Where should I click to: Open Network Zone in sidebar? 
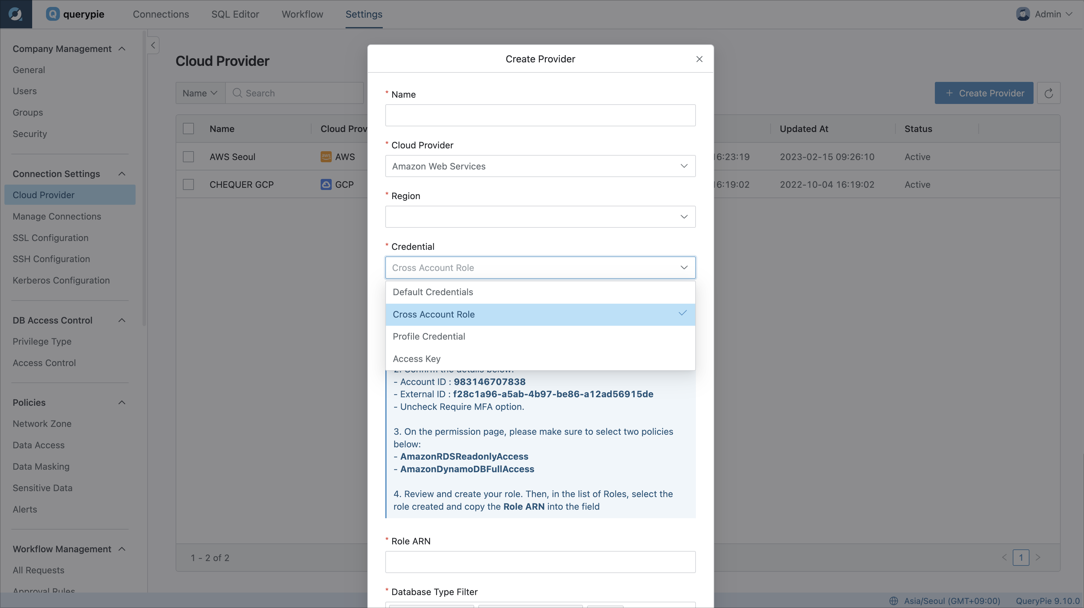(x=42, y=424)
